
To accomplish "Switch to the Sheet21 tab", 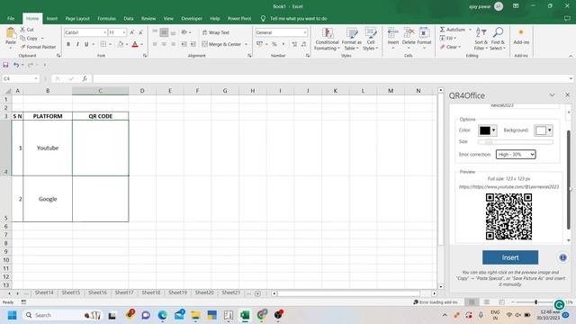I will point(230,292).
